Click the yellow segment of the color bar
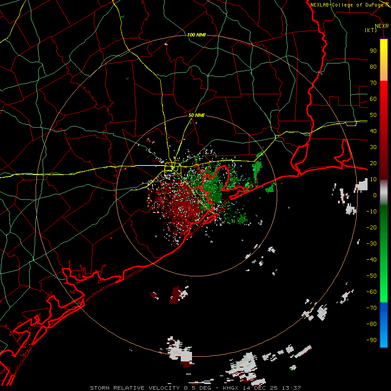 [x=384, y=60]
